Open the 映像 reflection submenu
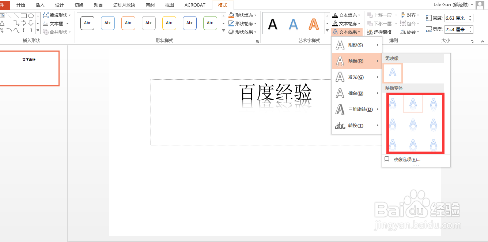Screen dimensions: 488x242 (357, 61)
